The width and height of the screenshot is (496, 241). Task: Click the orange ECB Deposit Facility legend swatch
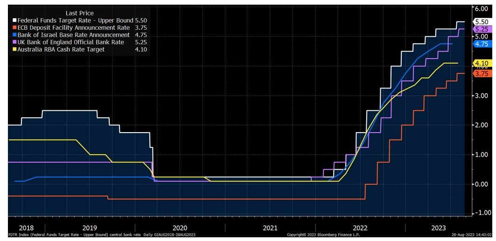[x=14, y=28]
